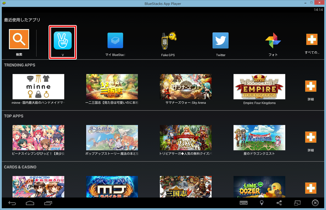
Task: Launch the Fake GPS app
Action: tap(168, 40)
